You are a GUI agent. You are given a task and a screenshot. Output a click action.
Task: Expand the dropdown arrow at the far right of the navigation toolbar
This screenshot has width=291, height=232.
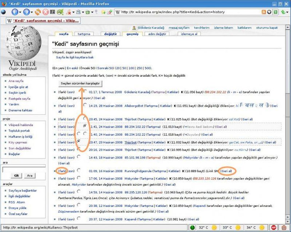tap(288, 12)
